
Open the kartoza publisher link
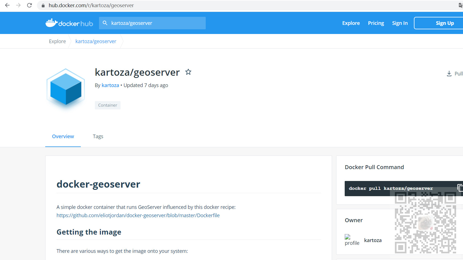(110, 85)
